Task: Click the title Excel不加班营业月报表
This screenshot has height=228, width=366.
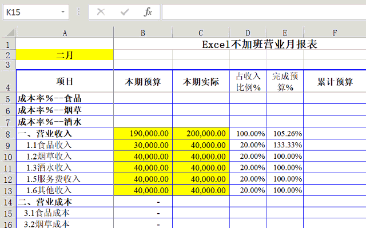Action: (x=260, y=45)
